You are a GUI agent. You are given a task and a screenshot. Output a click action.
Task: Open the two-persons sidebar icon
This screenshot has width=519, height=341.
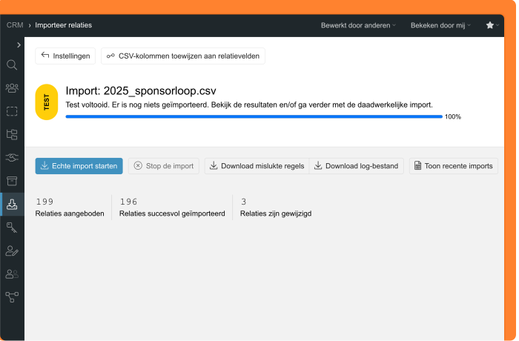12,274
